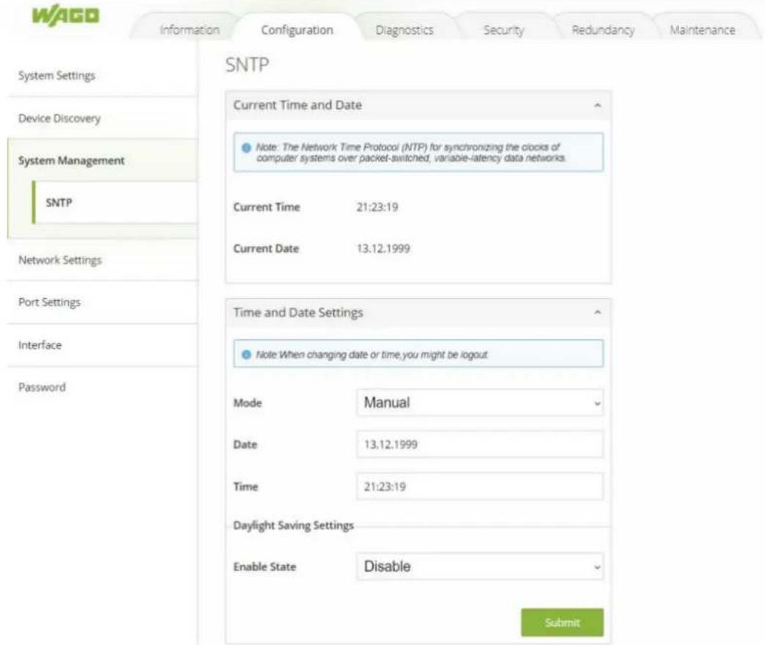
Task: Submit the time and date settings
Action: pyautogui.click(x=562, y=622)
